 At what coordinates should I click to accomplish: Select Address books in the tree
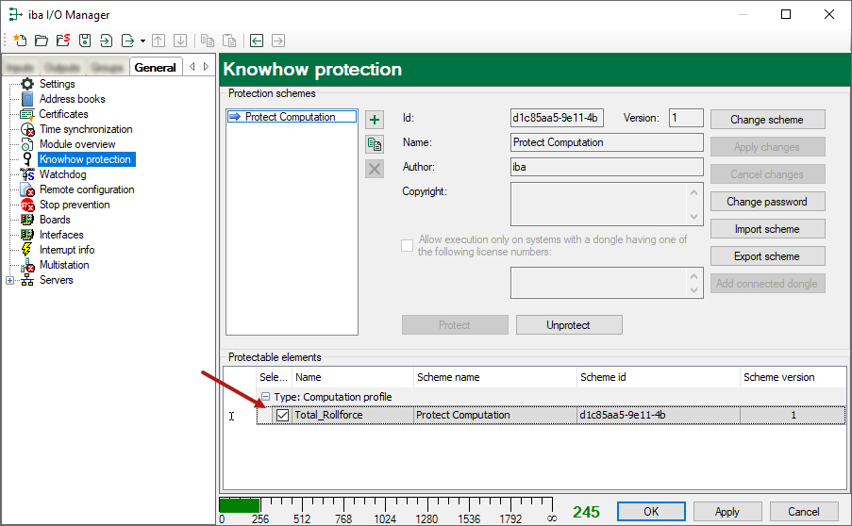click(x=73, y=99)
